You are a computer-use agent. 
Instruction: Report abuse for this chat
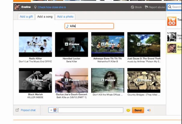coord(155,7)
